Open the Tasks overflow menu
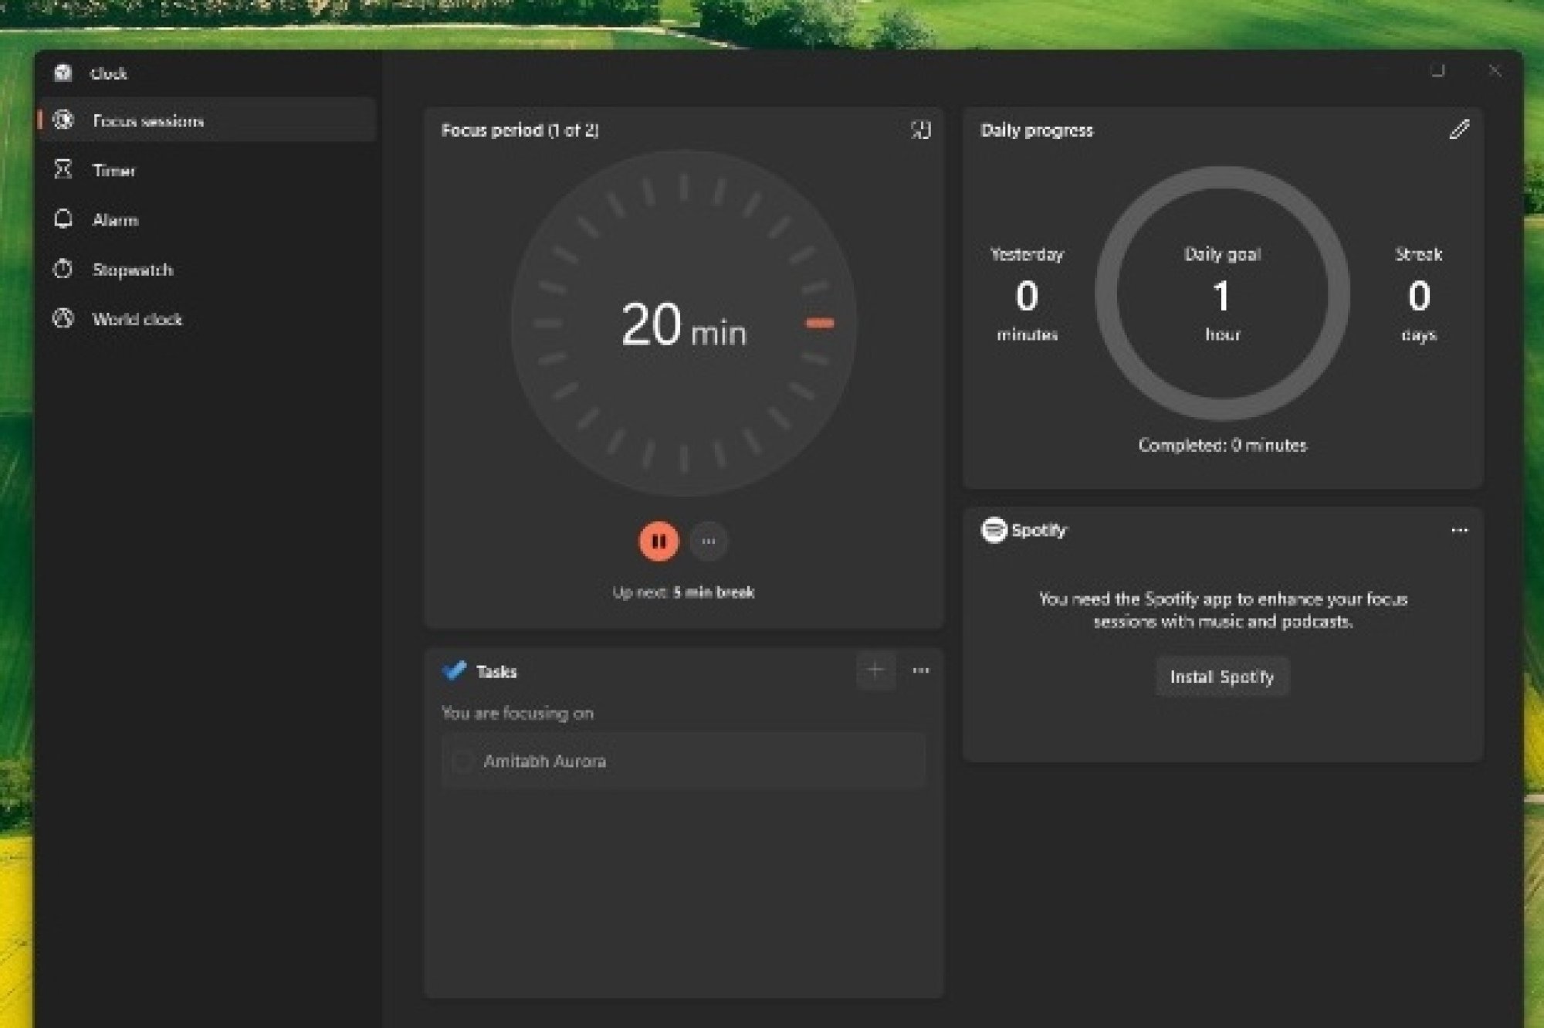This screenshot has width=1544, height=1028. 920,670
